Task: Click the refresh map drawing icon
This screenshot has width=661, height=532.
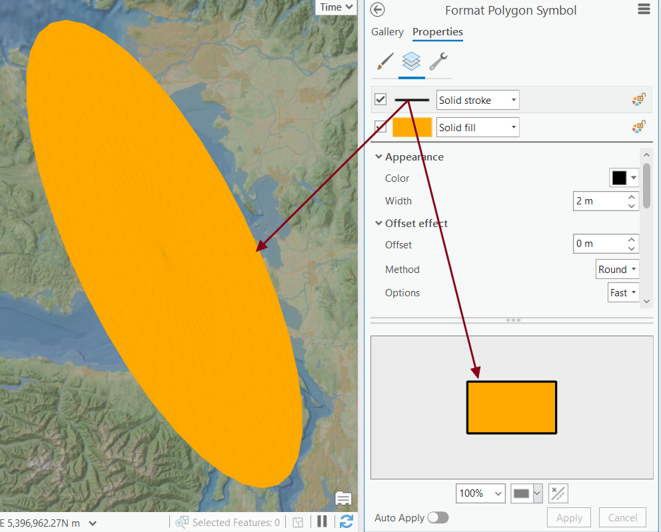Action: pos(346,522)
